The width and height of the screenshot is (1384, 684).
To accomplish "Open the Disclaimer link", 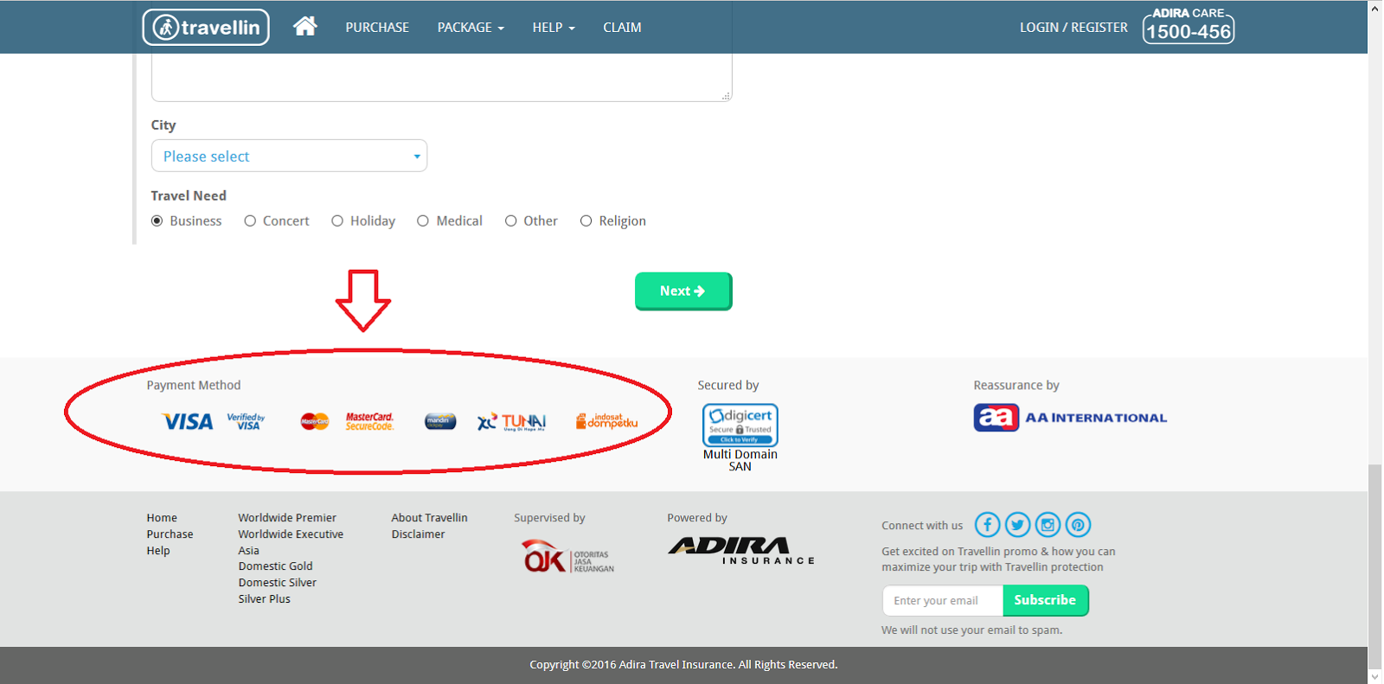I will (x=418, y=534).
